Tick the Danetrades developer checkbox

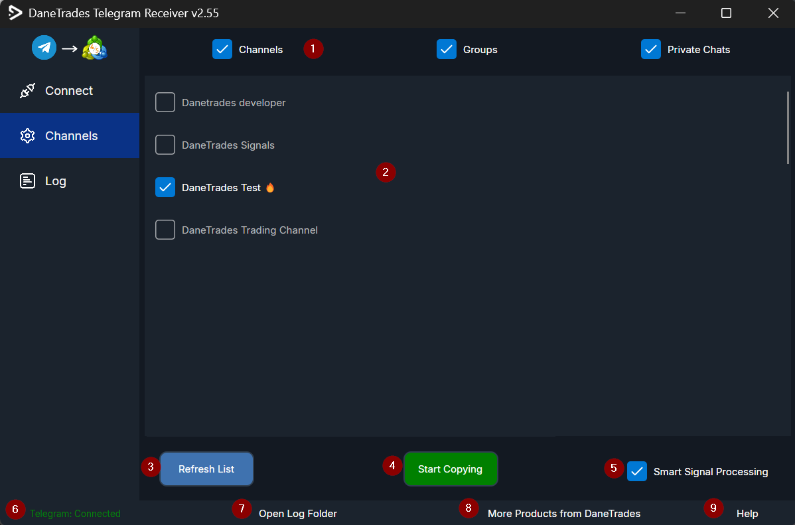pyautogui.click(x=165, y=102)
